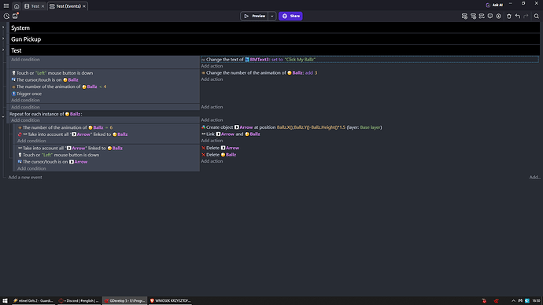This screenshot has width=543, height=305.
Task: Expand the Gun Pickup event group
Action: click(x=3, y=39)
